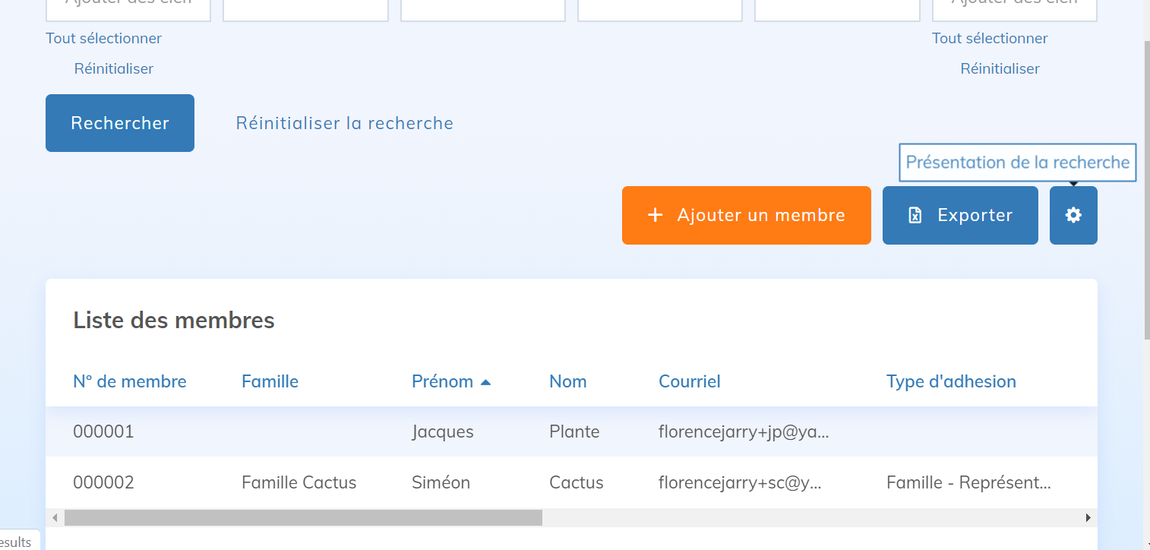Image resolution: width=1150 pixels, height=550 pixels.
Task: Sort by Nom column header
Action: (568, 381)
